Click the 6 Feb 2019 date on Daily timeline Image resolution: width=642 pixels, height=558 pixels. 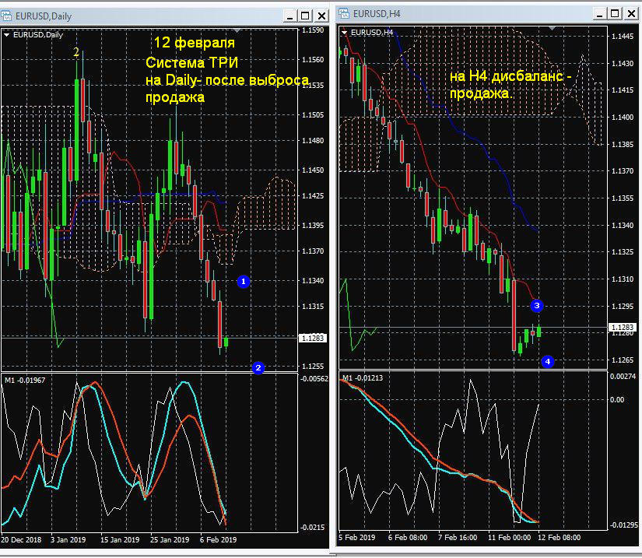pos(218,539)
